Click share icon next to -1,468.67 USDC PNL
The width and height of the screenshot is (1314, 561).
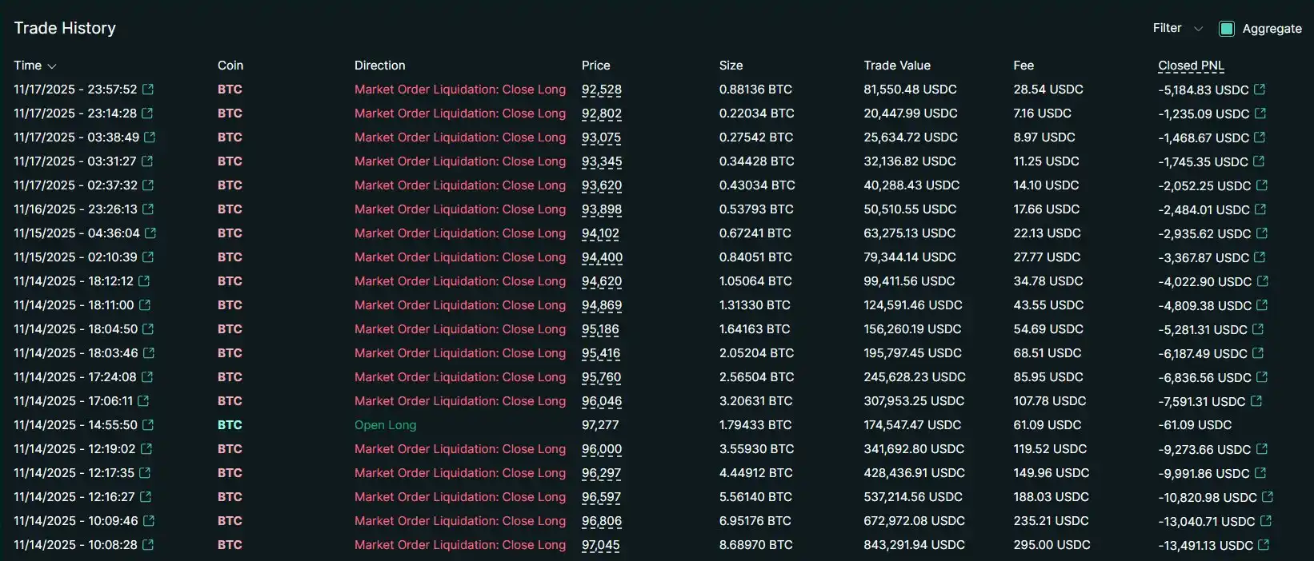click(1260, 137)
